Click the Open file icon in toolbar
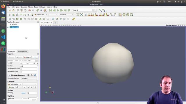The image size is (186, 104). [x=10, y=10]
